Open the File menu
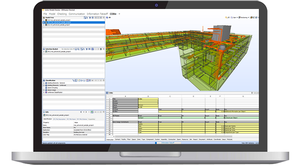300x166 pixels. (45, 14)
